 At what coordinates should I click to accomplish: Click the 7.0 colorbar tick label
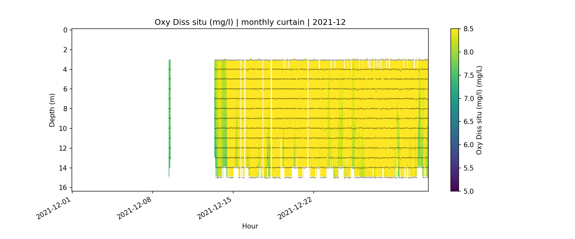468,98
